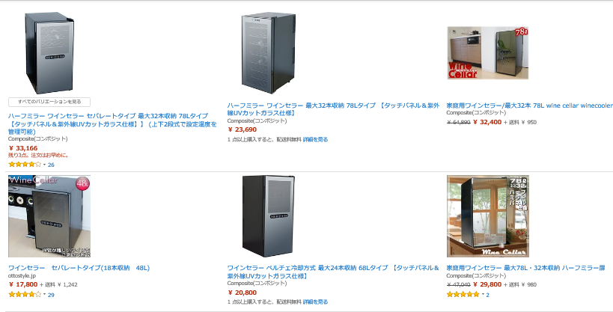
Task: Click the four-star rating of the ¥33,166 cellar
Action: pos(25,164)
